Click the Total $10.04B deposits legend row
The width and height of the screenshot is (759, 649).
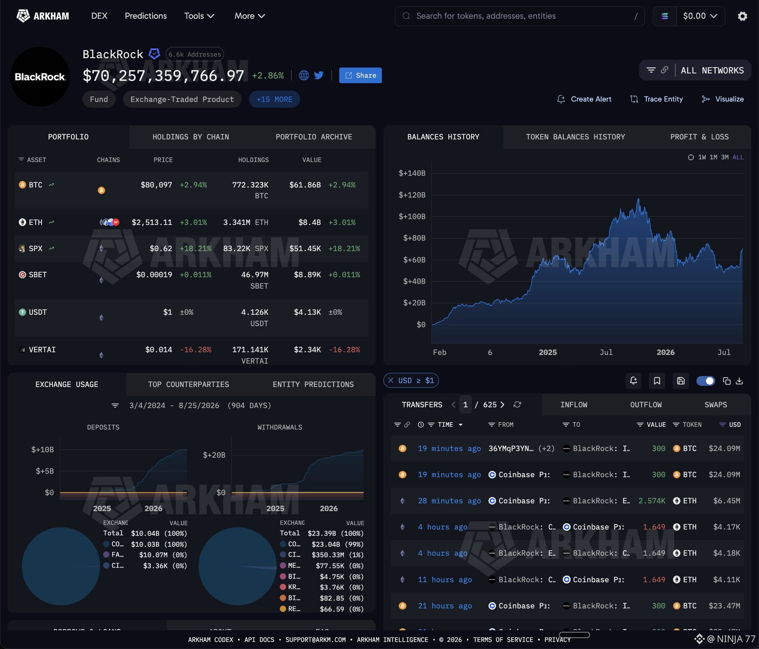point(145,533)
